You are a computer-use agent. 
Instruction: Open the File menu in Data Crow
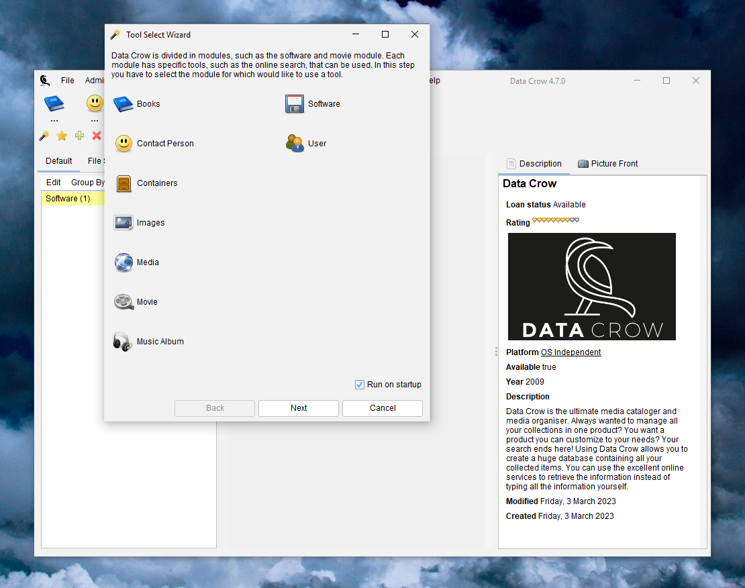click(x=68, y=81)
